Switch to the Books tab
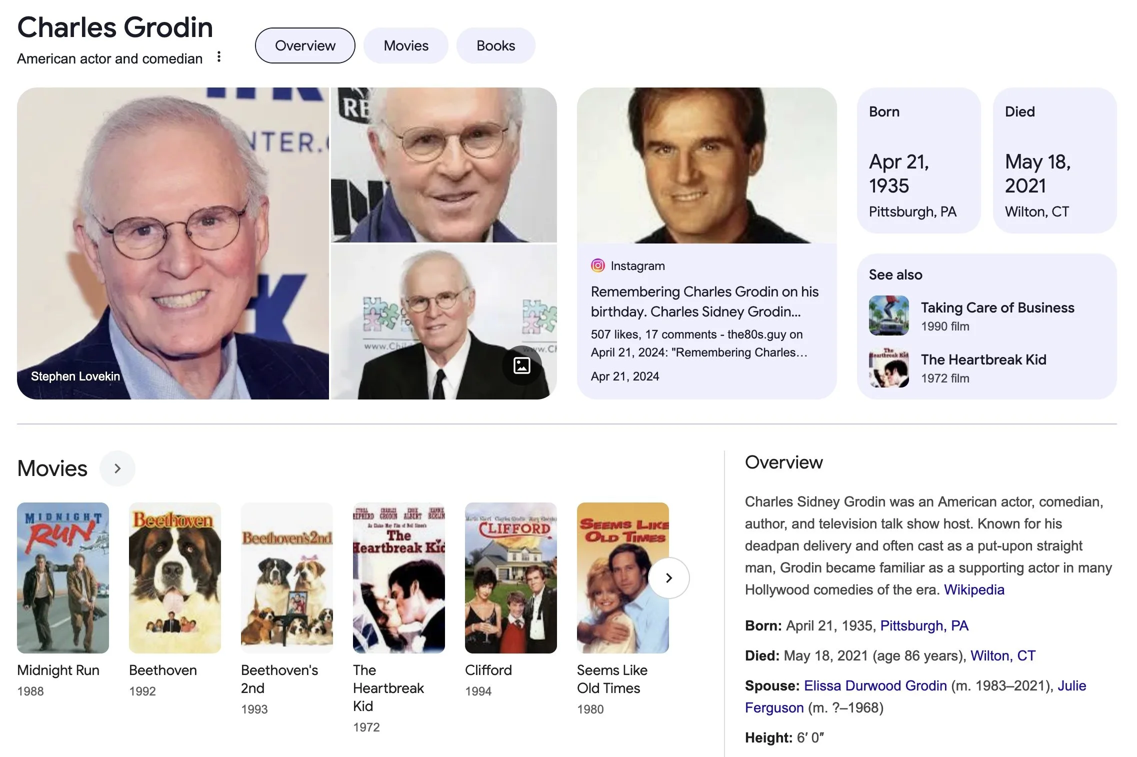 (495, 45)
